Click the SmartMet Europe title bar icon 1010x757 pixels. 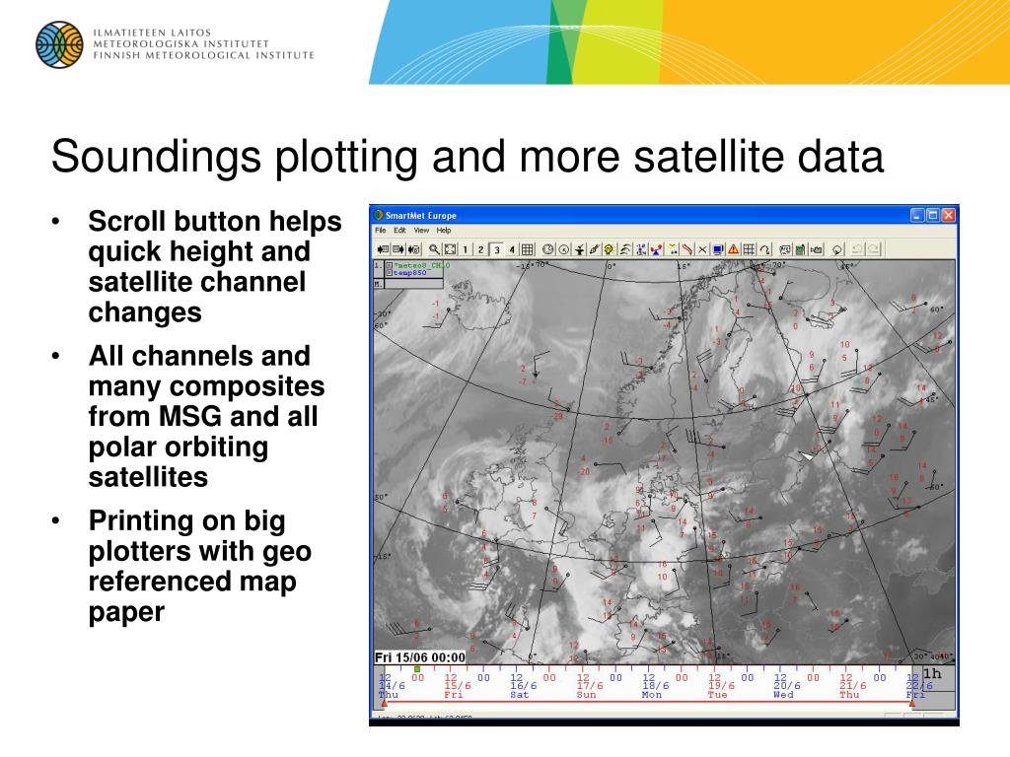coord(378,215)
